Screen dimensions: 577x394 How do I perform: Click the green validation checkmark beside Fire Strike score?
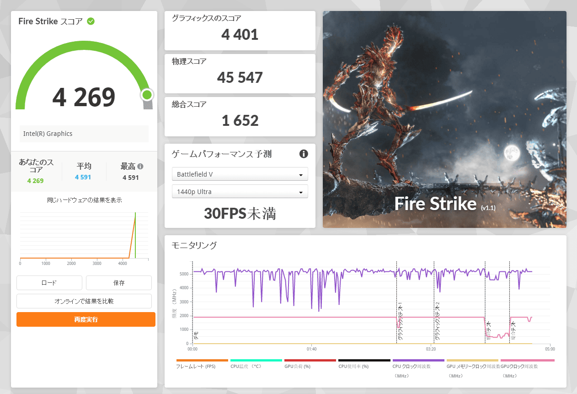click(x=91, y=22)
